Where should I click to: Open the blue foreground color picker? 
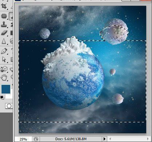pos(6,89)
